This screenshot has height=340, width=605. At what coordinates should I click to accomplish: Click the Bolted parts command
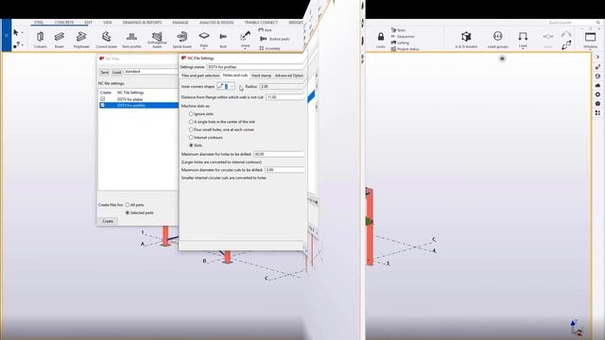click(275, 39)
